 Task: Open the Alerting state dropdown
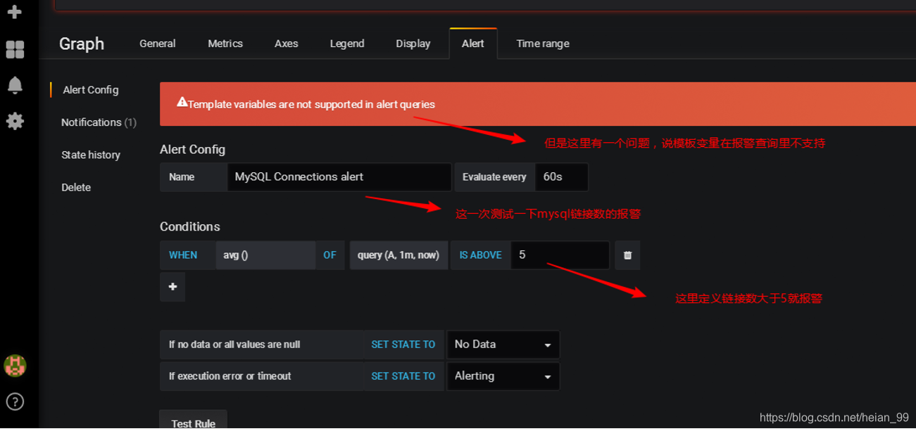pos(503,376)
